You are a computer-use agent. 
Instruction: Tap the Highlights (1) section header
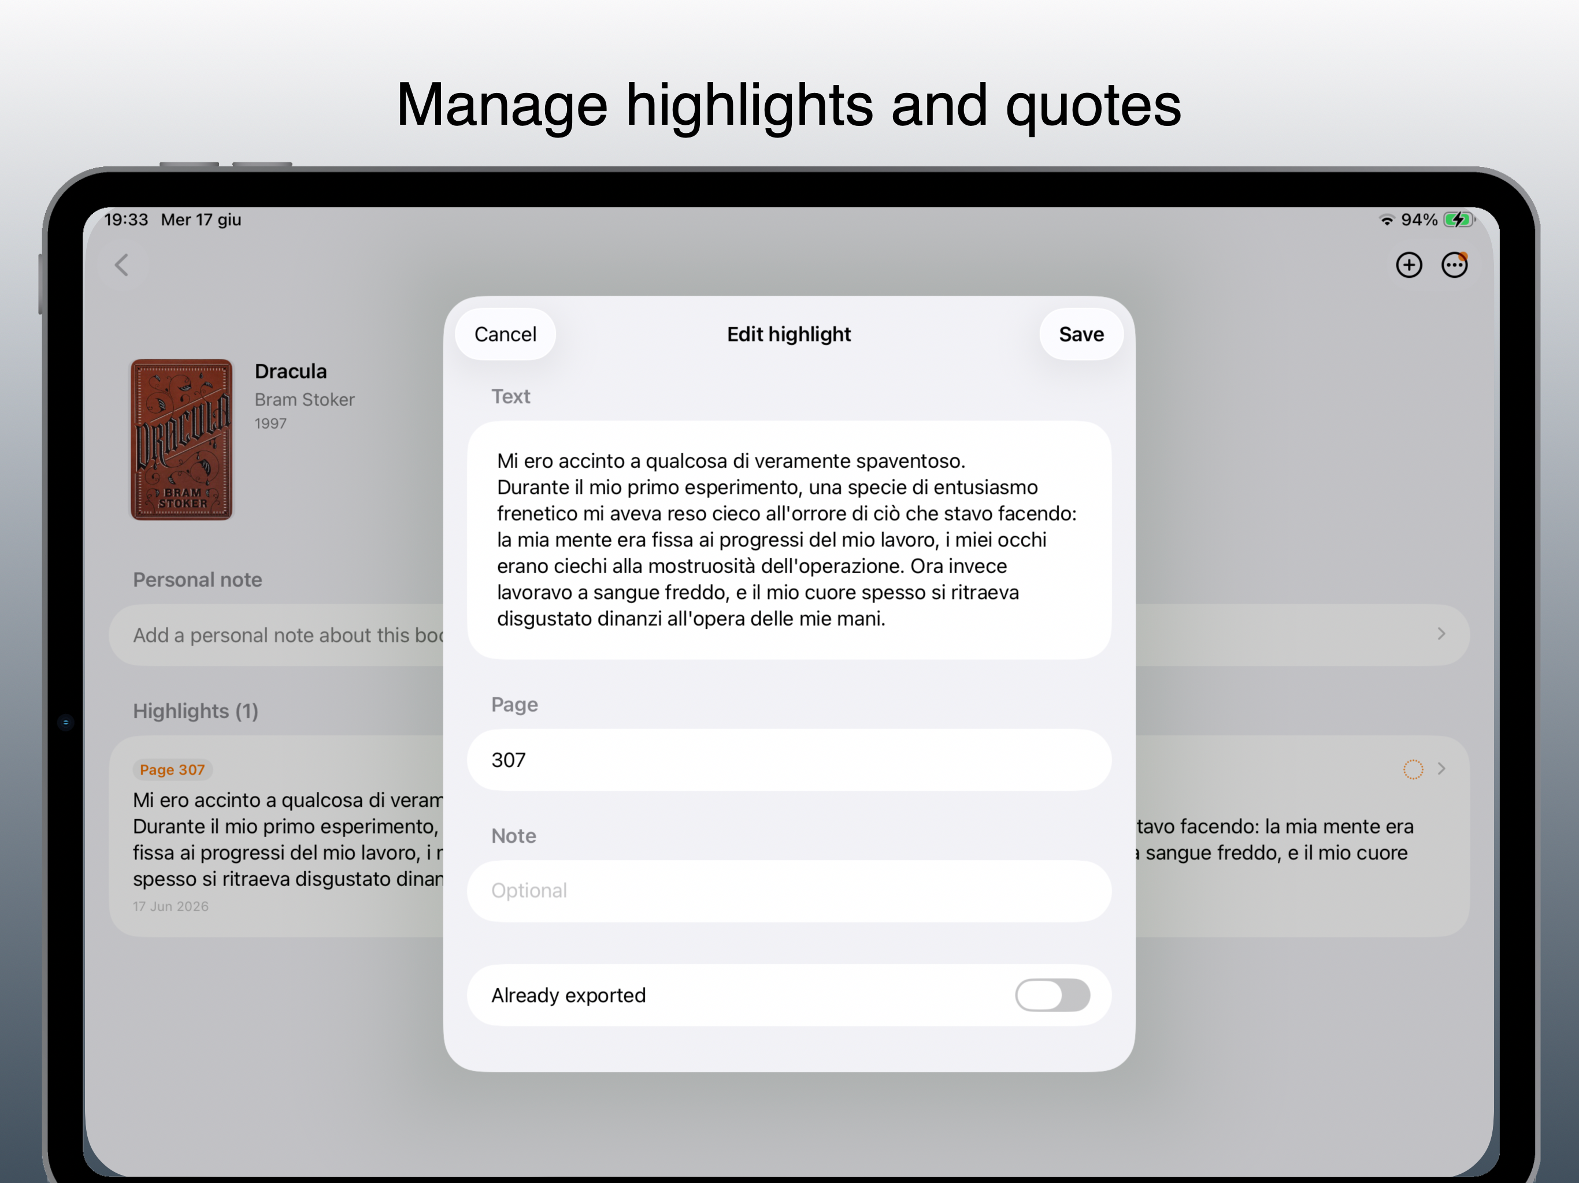[195, 710]
